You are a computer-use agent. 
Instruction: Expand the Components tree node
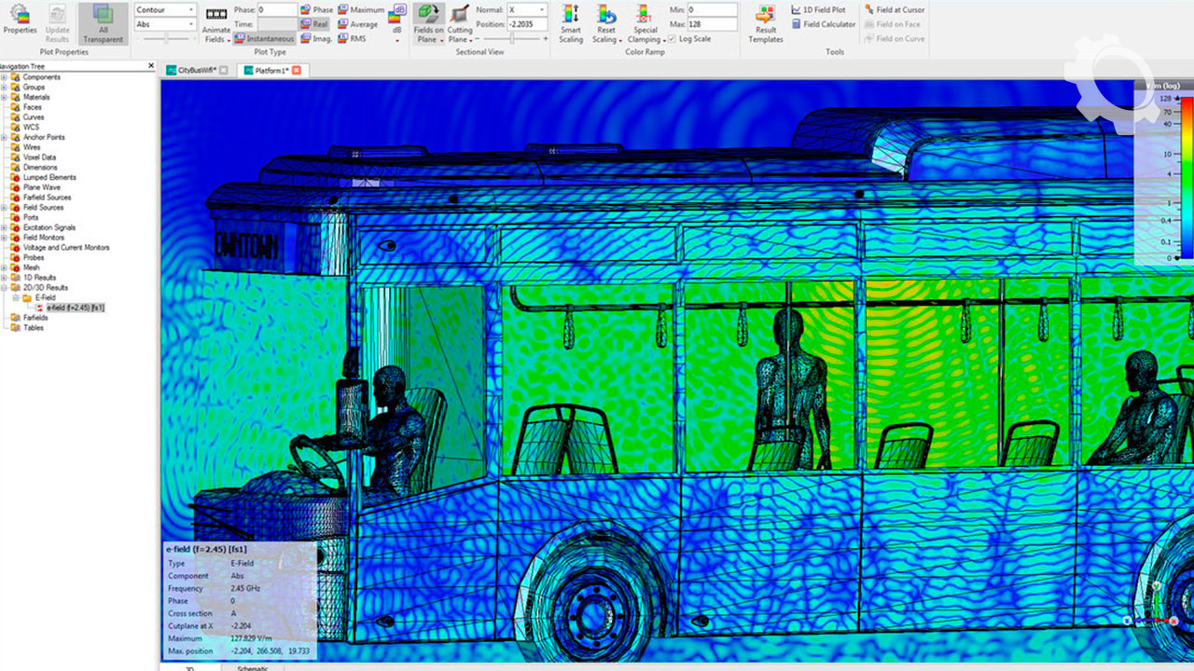tap(4, 77)
